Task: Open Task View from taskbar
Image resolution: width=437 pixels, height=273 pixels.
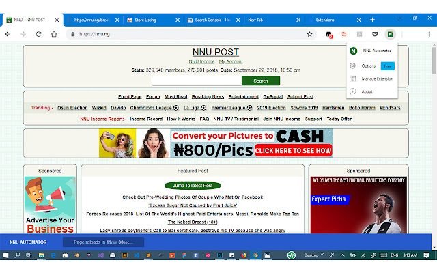Action: coord(29,255)
